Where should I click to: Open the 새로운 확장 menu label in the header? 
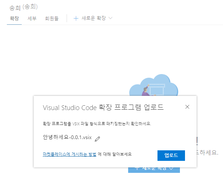pyautogui.click(x=93, y=18)
